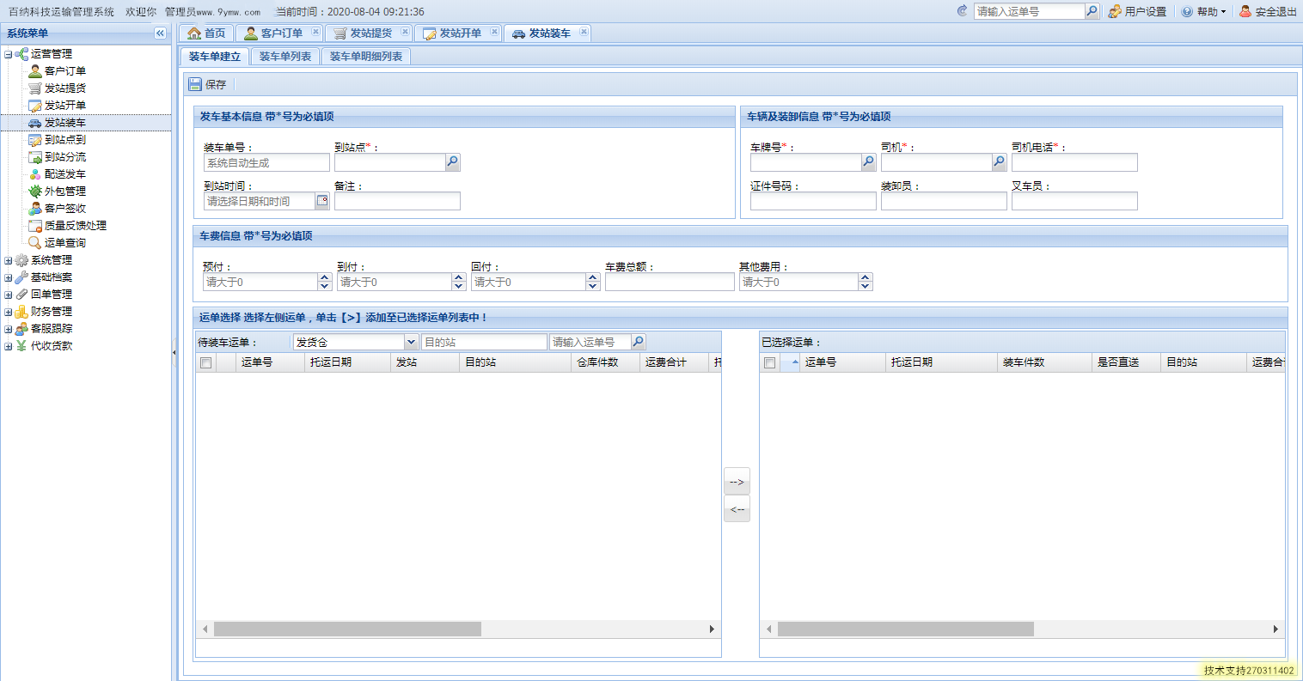Increase the 预付 value with up arrow
The image size is (1303, 681).
point(324,277)
